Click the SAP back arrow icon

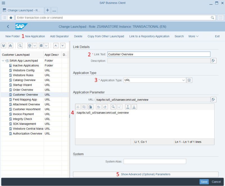tap(8, 27)
